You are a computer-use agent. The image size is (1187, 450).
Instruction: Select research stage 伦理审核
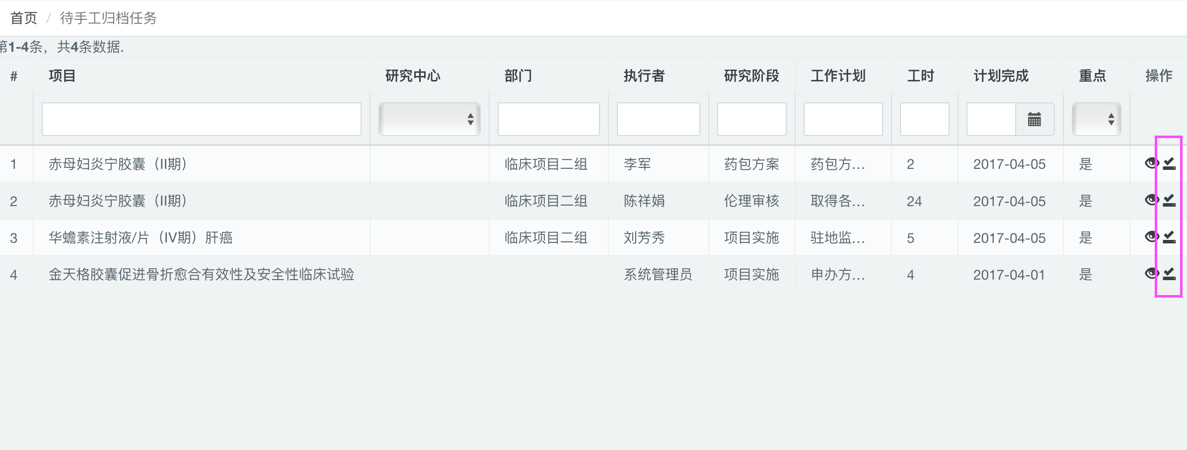click(751, 201)
